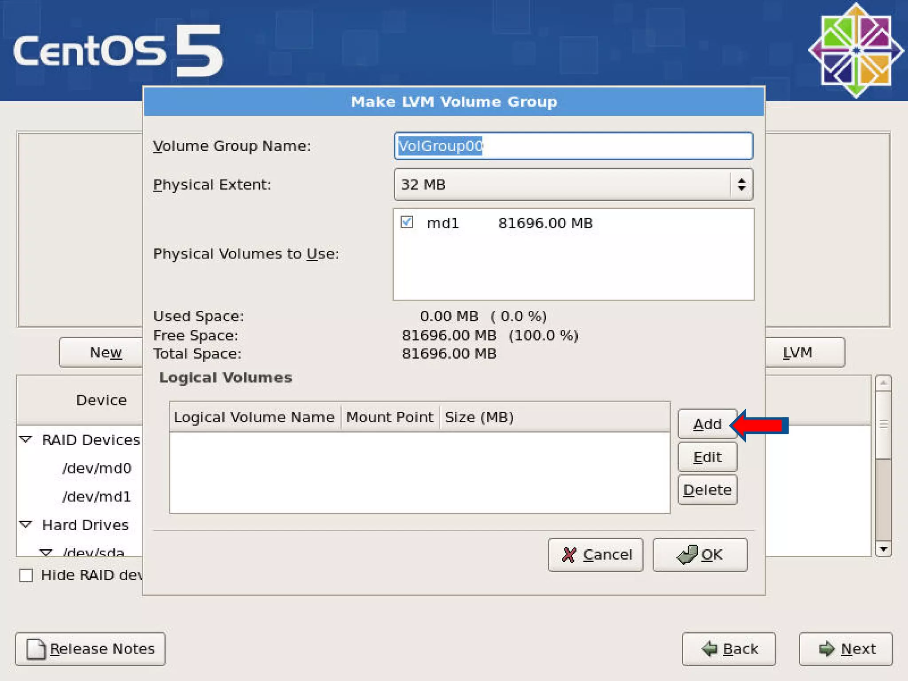Click the CentOS logo icon
The image size is (908, 681).
point(856,50)
